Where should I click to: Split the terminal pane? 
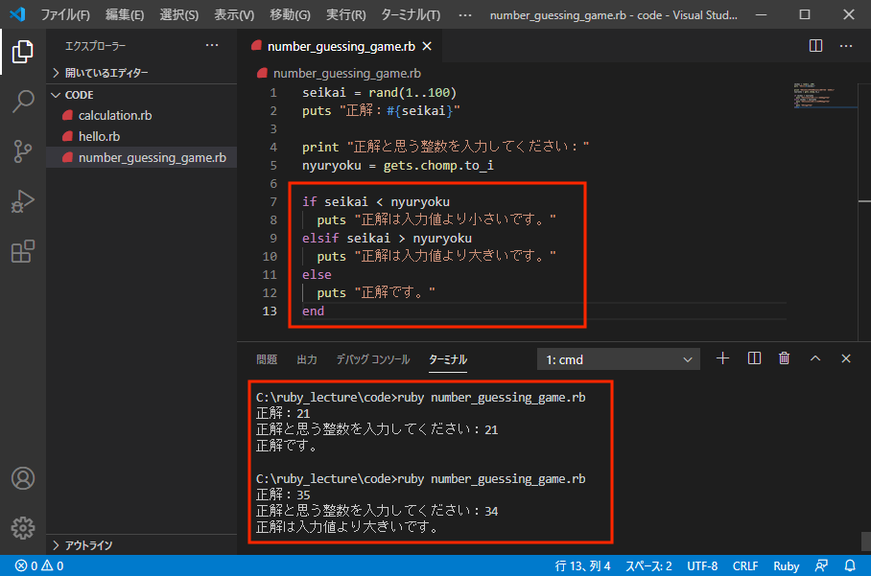[754, 358]
